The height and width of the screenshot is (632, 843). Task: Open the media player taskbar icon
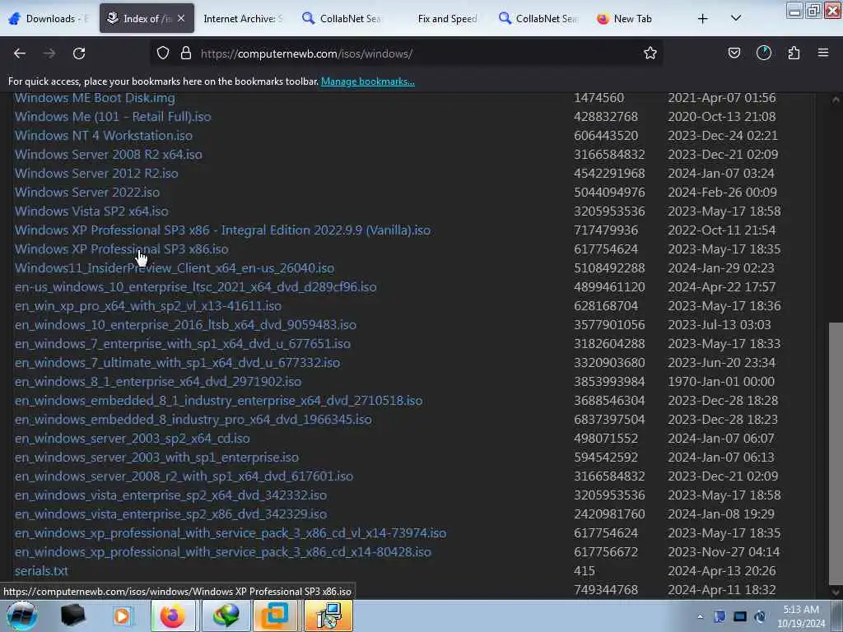[x=122, y=616]
